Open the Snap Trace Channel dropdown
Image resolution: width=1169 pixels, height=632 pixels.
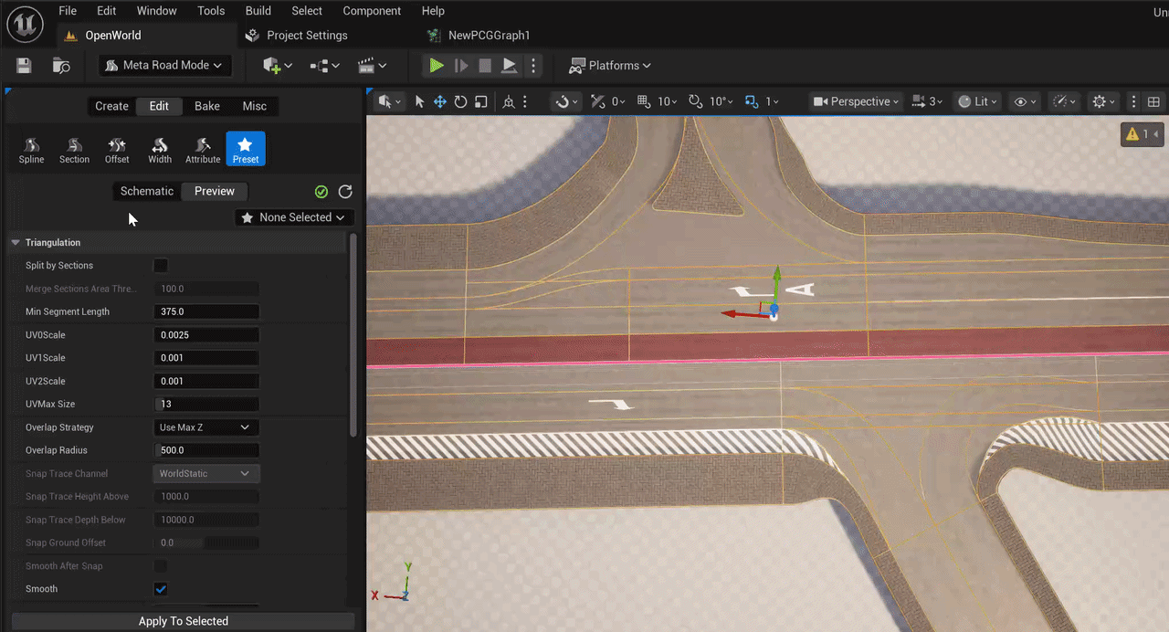pos(205,474)
